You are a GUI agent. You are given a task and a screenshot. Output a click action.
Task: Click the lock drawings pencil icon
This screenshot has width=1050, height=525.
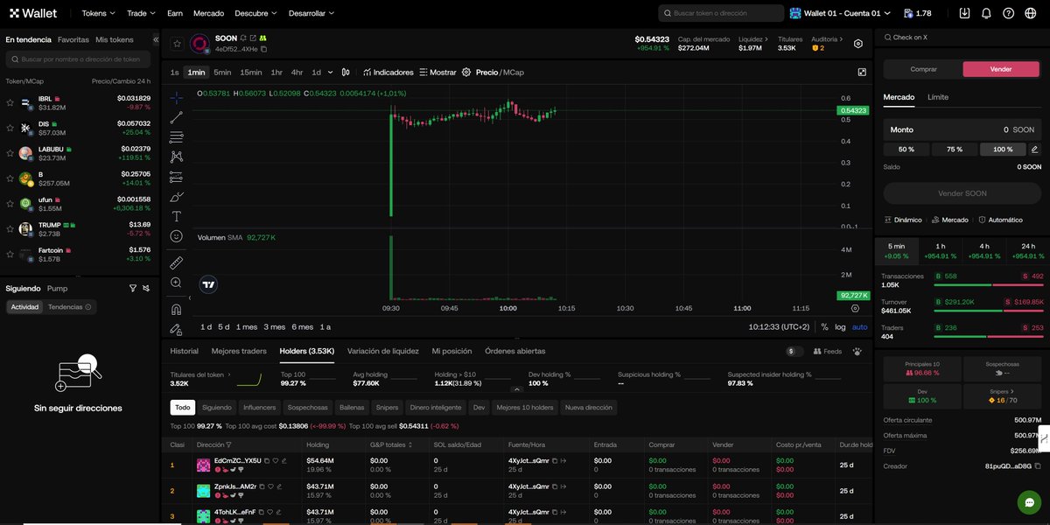176,329
